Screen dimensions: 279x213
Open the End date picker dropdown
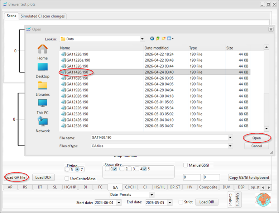click(x=170, y=203)
